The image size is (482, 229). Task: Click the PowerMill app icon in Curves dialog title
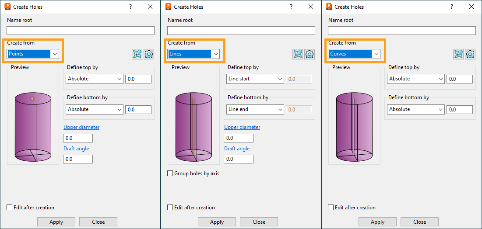coord(329,7)
